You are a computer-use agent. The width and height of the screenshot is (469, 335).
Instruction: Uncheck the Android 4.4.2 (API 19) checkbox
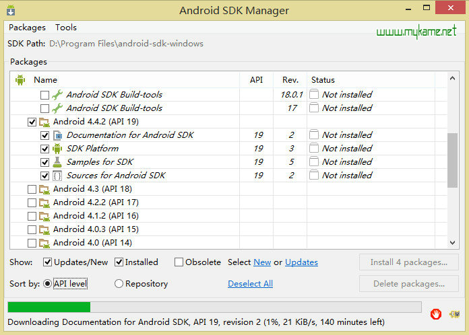point(32,122)
